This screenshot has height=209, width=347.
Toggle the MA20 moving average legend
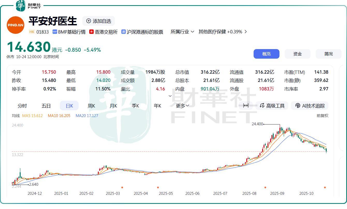pos(87,115)
